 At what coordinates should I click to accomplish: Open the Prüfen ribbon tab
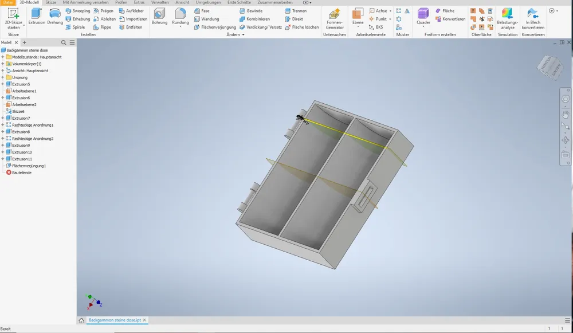click(x=121, y=2)
